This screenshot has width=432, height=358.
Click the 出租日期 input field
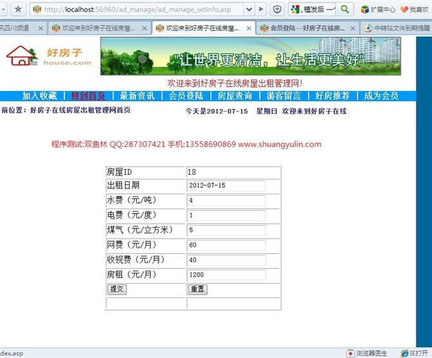pyautogui.click(x=226, y=186)
